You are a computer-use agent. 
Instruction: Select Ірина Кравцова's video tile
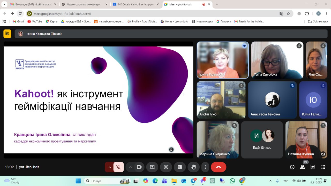coord(223,60)
